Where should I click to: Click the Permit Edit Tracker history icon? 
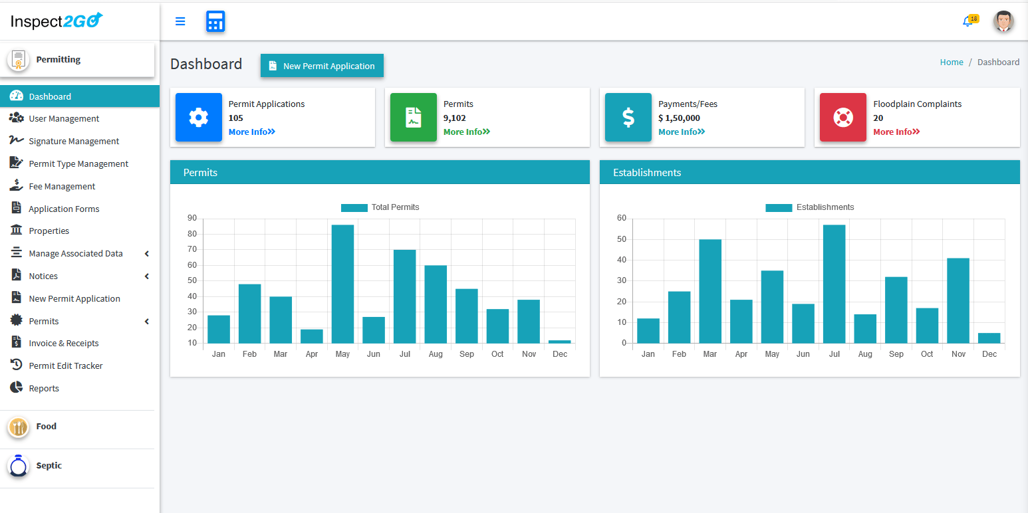point(17,365)
